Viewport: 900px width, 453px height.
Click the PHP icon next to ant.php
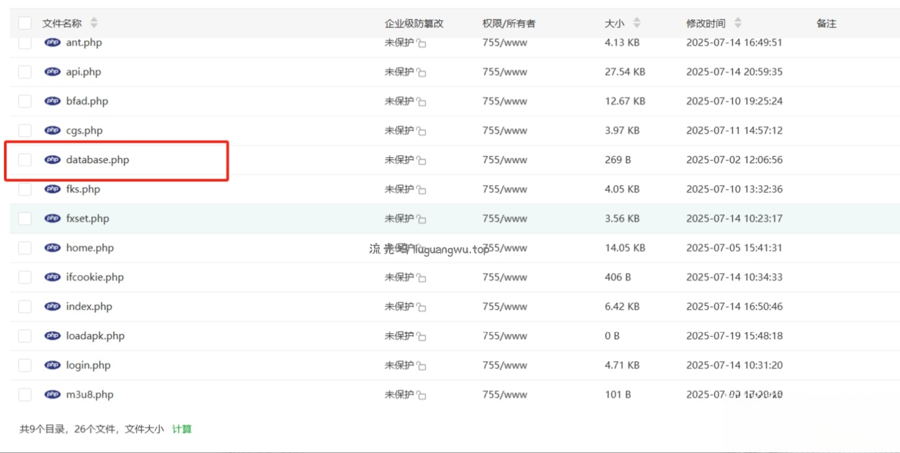(x=52, y=42)
